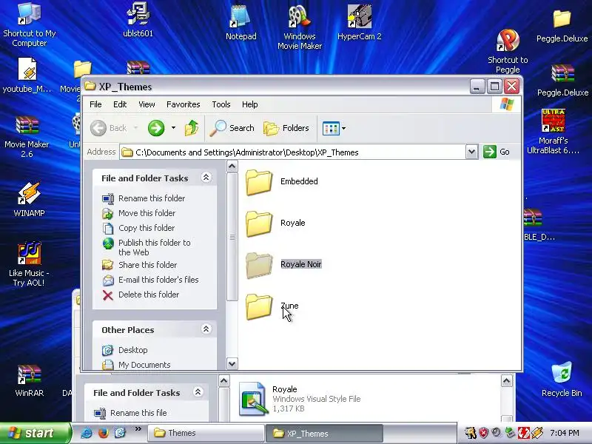
Task: Open the Views dropdown button
Action: pyautogui.click(x=334, y=128)
